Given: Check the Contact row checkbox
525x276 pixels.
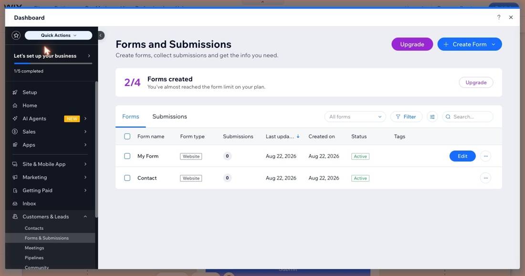Looking at the screenshot, I should 127,178.
